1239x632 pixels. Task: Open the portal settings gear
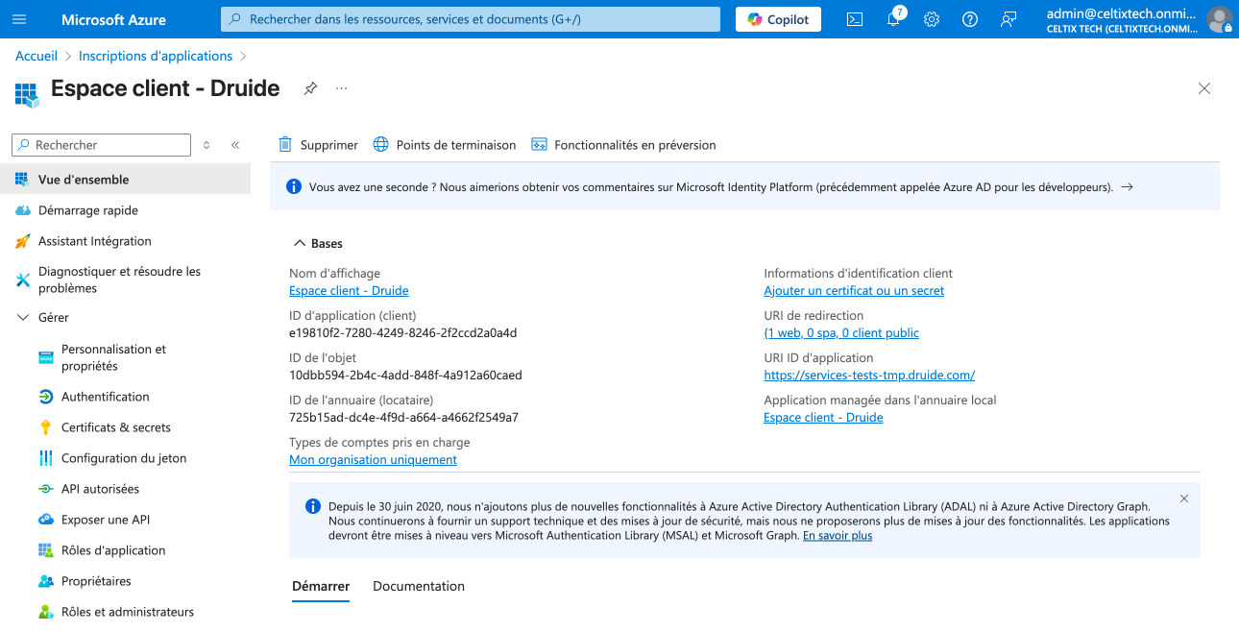[931, 19]
